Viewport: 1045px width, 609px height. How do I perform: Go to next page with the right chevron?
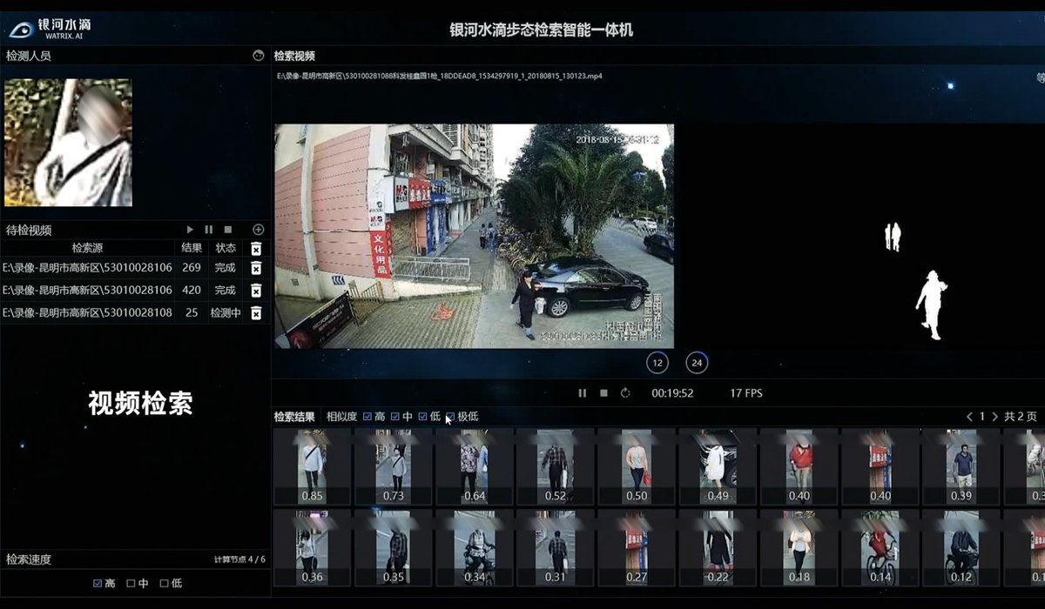pos(996,416)
